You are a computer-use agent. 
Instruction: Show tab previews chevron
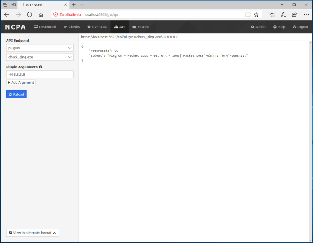[x=82, y=4]
